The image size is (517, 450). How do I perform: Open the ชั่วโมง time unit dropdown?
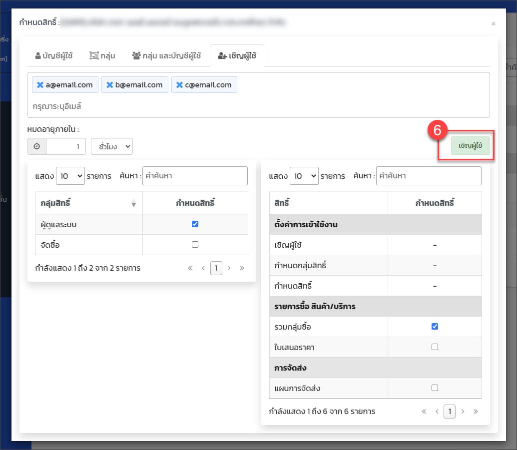tap(111, 146)
